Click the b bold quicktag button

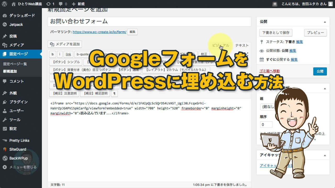point(53,54)
